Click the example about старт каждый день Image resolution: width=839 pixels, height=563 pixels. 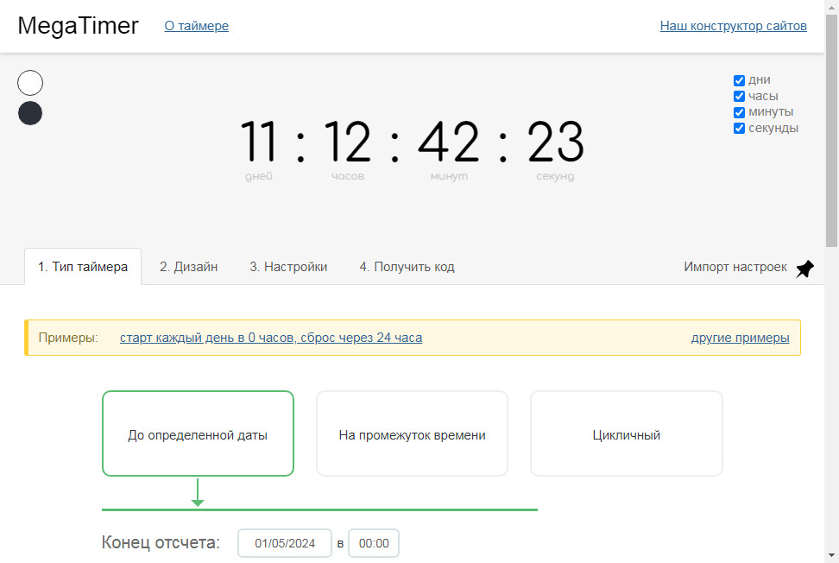coord(270,338)
